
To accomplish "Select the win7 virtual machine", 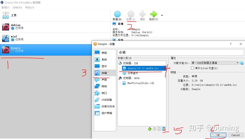I will pos(55,38).
